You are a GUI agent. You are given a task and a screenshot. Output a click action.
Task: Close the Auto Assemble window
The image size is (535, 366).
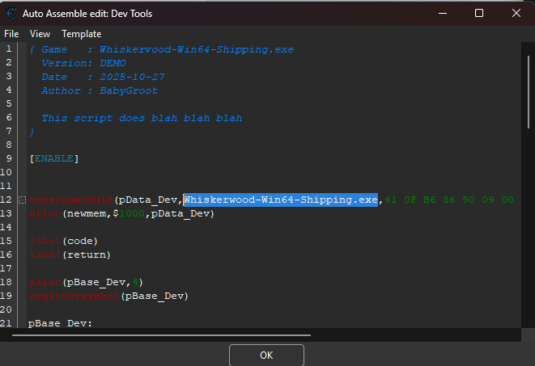coord(516,13)
